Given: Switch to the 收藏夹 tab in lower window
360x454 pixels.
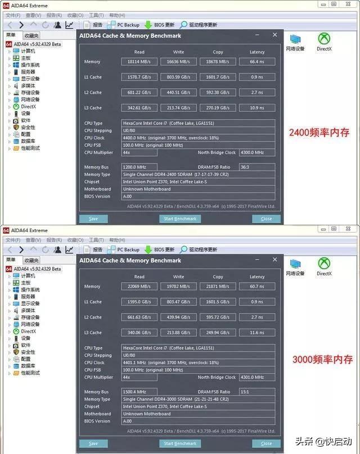Looking at the screenshot, I should pyautogui.click(x=31, y=260).
